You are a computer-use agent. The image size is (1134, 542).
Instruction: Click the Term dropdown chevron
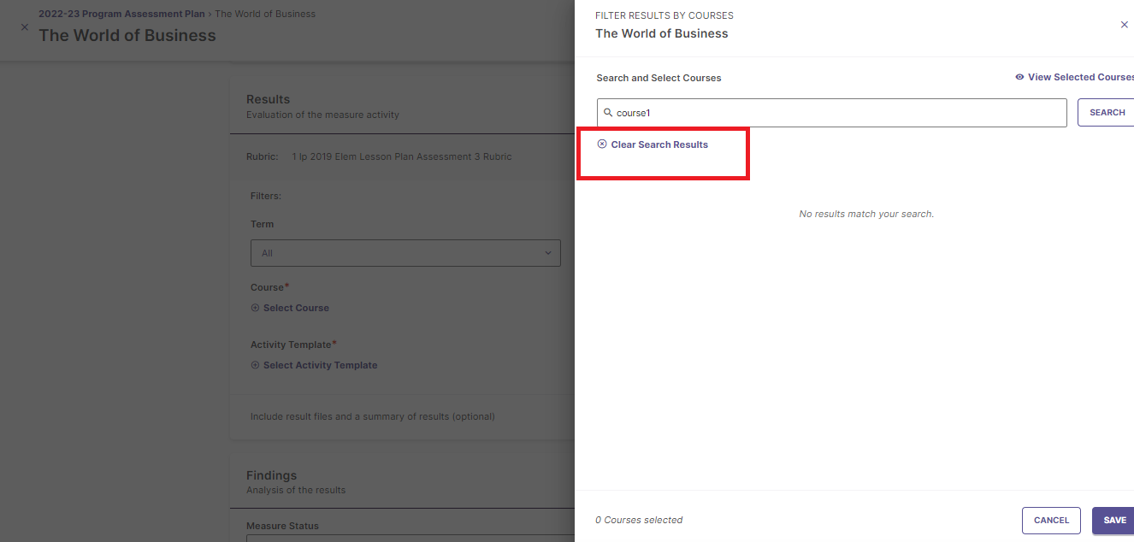pyautogui.click(x=548, y=253)
